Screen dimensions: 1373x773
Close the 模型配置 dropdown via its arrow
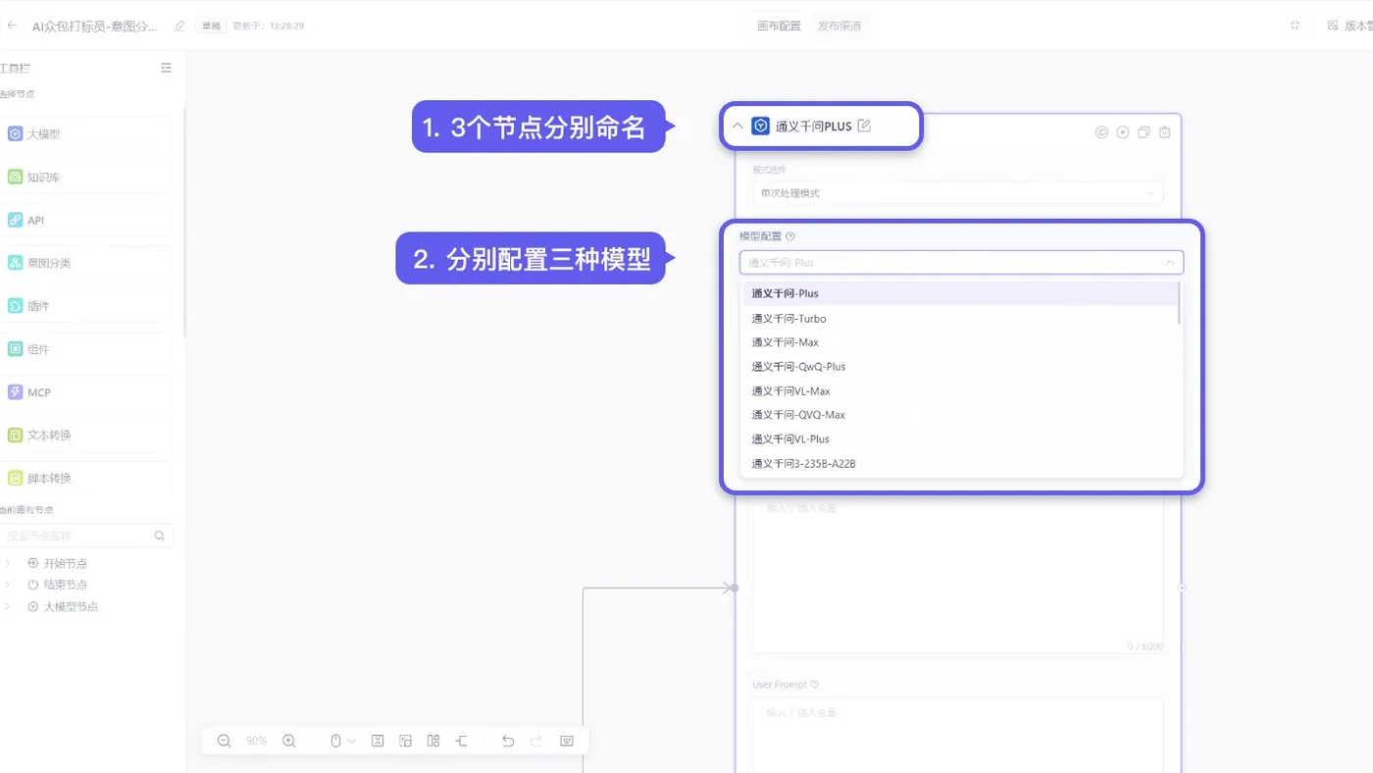click(1170, 263)
